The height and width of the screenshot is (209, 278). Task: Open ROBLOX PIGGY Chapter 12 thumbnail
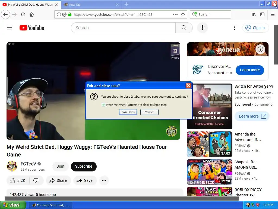click(209, 192)
